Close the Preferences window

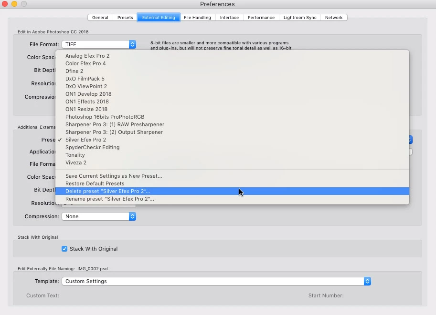(5, 4)
